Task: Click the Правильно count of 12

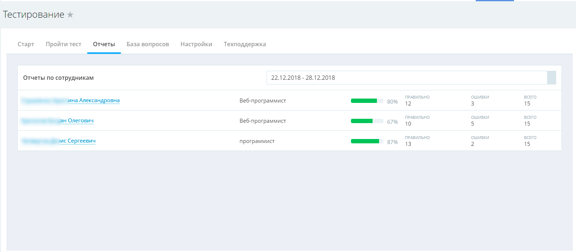Action: coord(408,104)
